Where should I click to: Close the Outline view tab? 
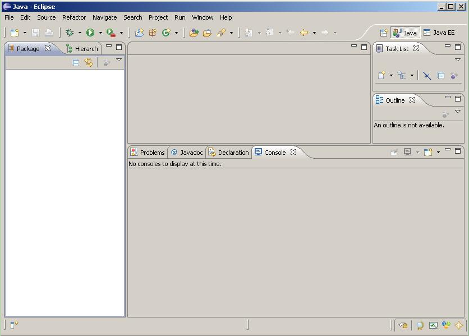coord(412,100)
